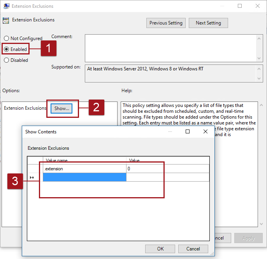Close the Show Contents dialog
Screen dimensions: 267x259
click(206, 132)
